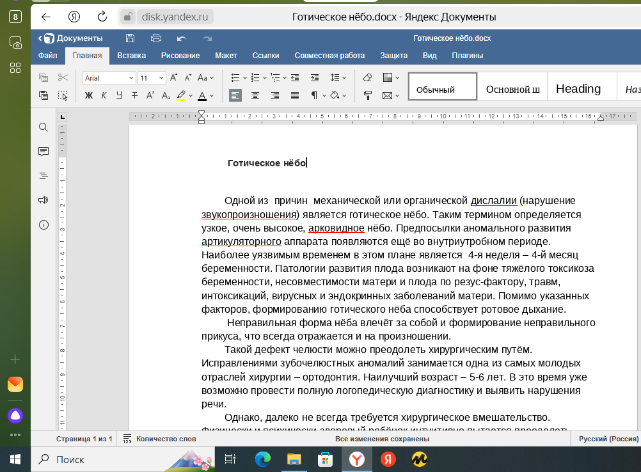Toggle bold formatting (Ж)

tap(89, 95)
